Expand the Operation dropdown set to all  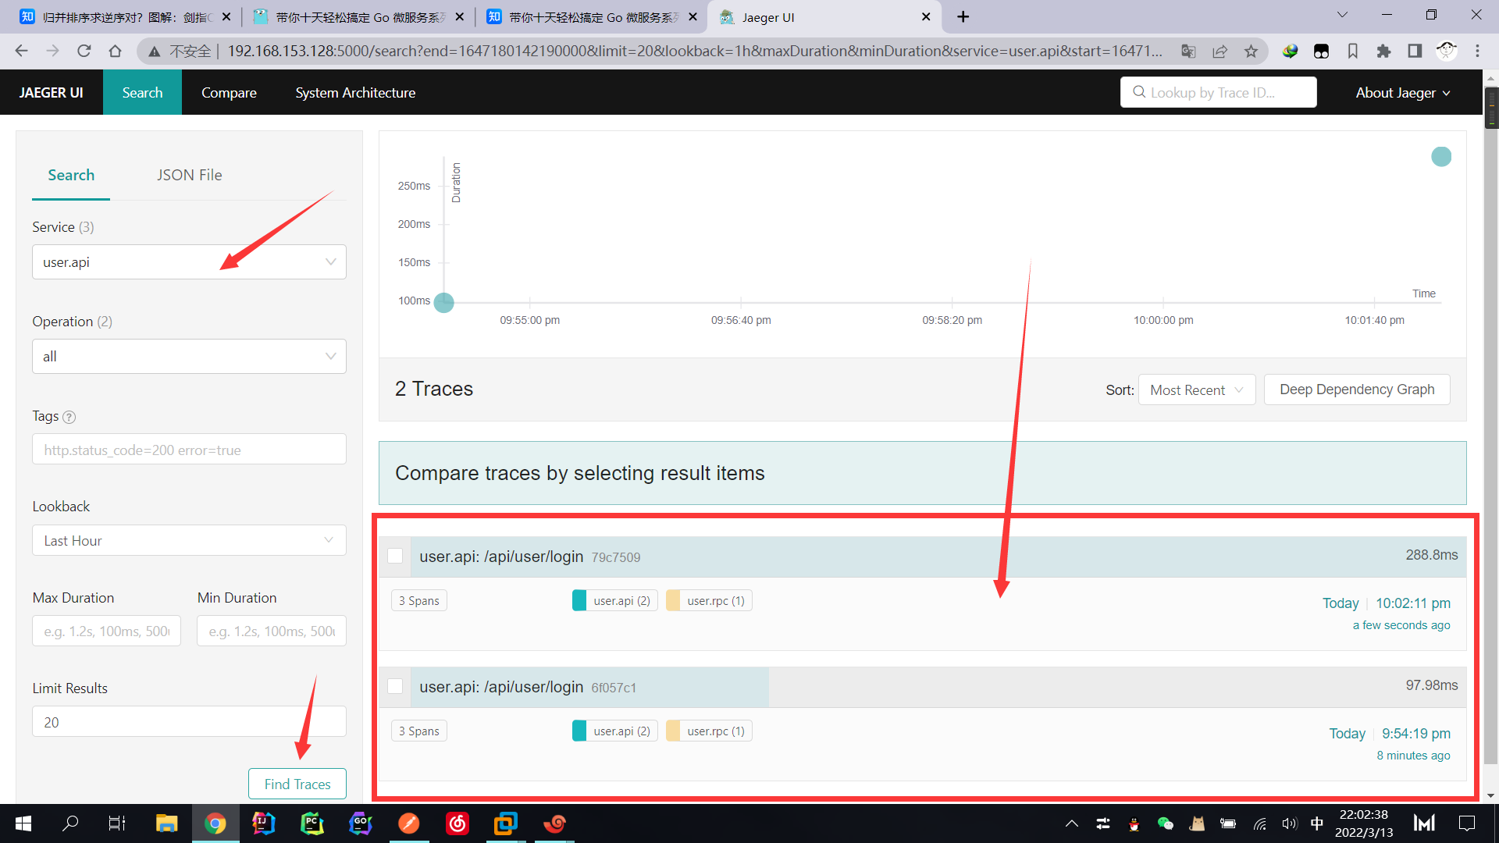tap(189, 357)
